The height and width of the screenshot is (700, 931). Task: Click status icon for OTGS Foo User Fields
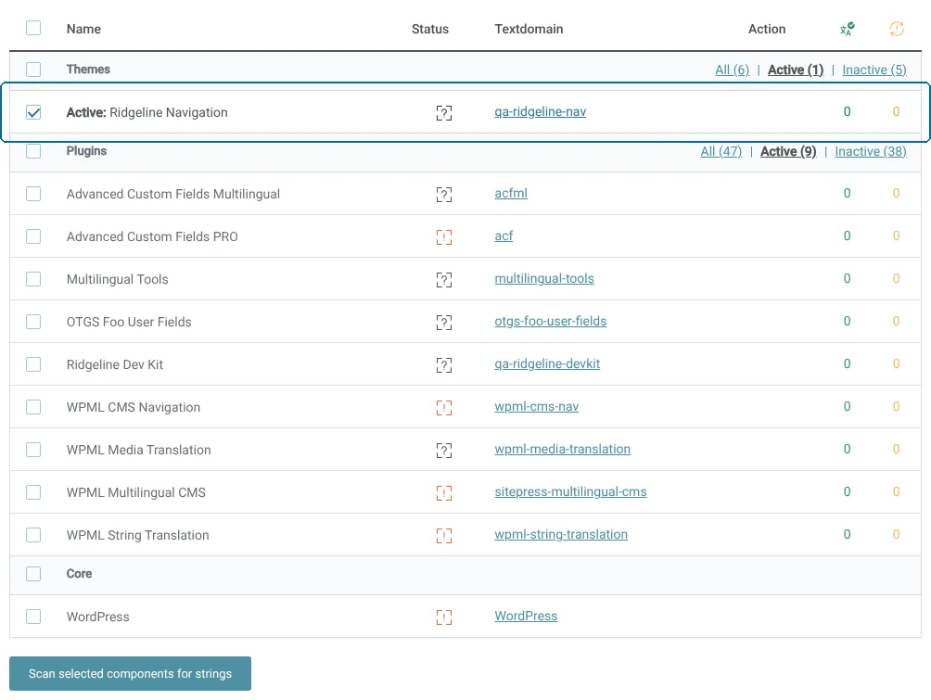click(444, 323)
